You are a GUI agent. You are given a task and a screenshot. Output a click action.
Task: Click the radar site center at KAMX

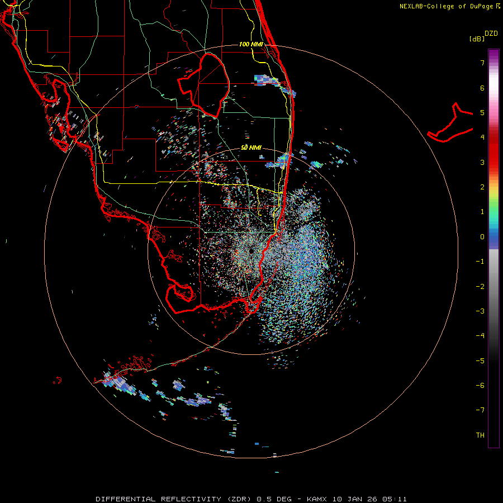[x=251, y=251]
